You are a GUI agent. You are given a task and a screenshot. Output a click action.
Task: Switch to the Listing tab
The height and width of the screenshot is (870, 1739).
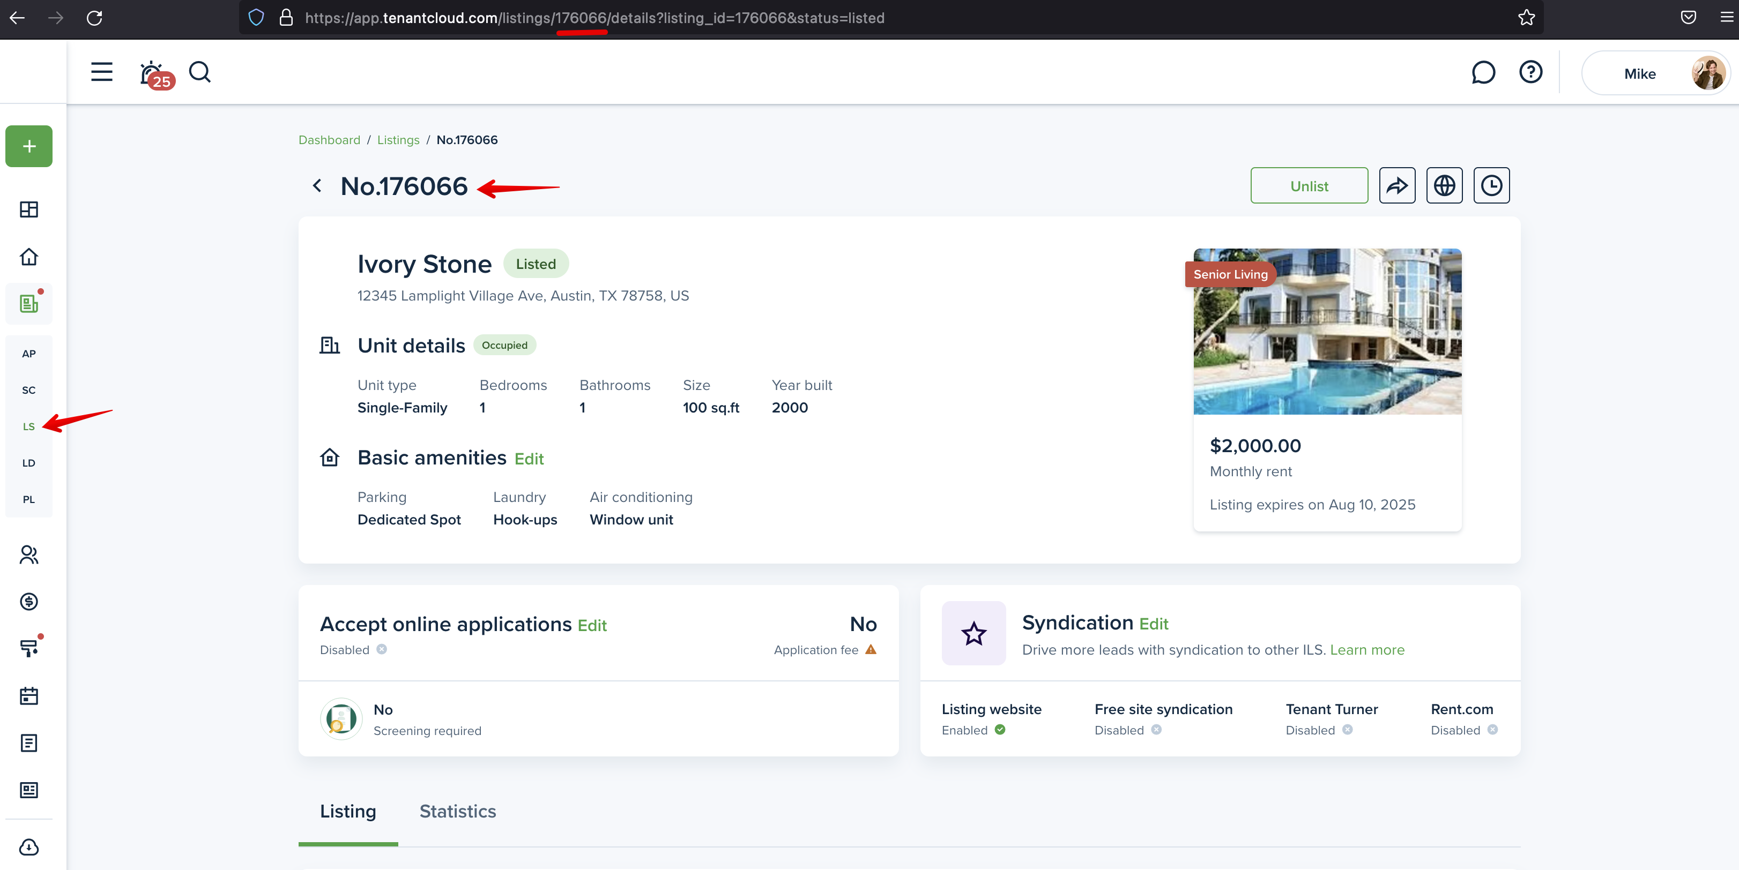(348, 811)
